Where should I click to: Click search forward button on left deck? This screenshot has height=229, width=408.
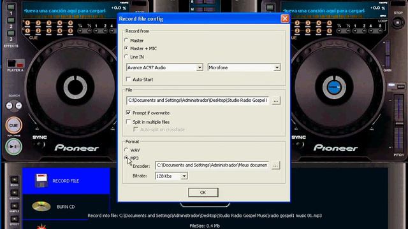(x=18, y=106)
